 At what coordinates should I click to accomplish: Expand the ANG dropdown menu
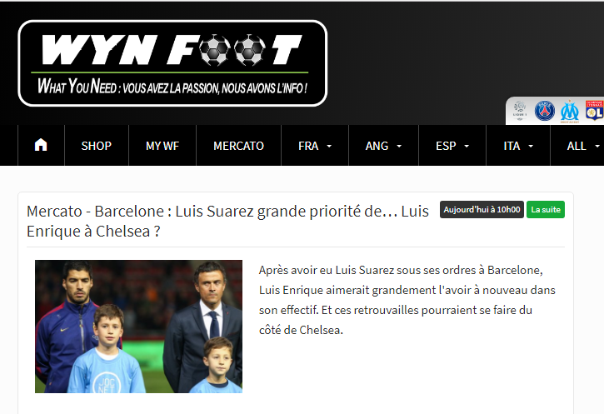[383, 146]
